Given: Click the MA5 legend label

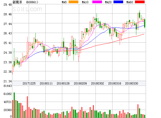Looking at the screenshot, I should [x=64, y=2].
